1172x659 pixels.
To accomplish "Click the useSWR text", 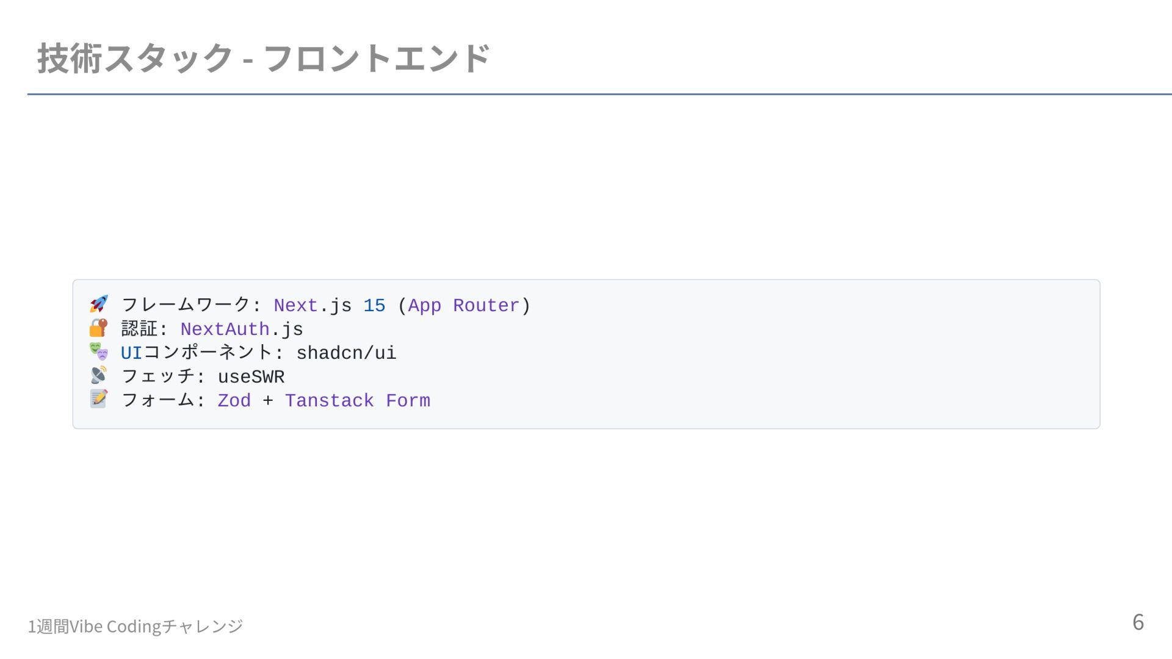I will (251, 377).
